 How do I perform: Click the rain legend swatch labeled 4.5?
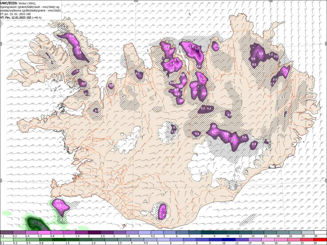[150, 240]
